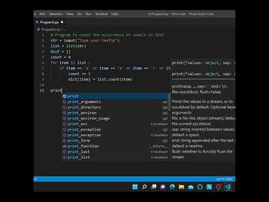Choose the print_environ suggestion
Screen dimensions: 269x202
point(116,113)
